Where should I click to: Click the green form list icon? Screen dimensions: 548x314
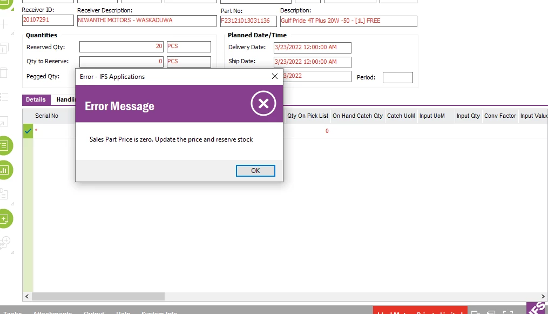[5, 145]
